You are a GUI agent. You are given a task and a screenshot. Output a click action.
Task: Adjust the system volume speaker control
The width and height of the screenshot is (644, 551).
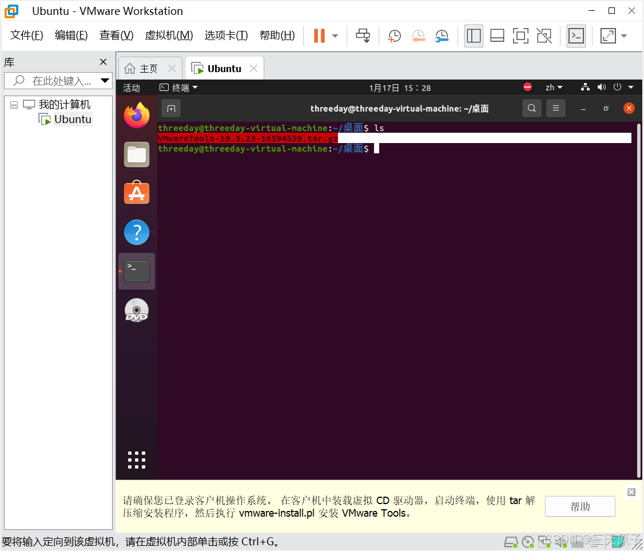(x=601, y=87)
